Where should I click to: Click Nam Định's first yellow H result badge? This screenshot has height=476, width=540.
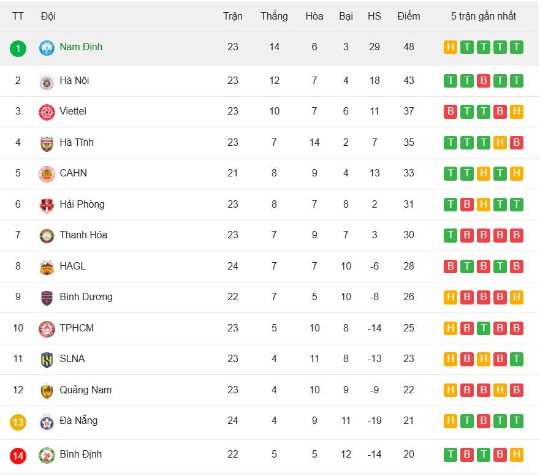coord(451,47)
